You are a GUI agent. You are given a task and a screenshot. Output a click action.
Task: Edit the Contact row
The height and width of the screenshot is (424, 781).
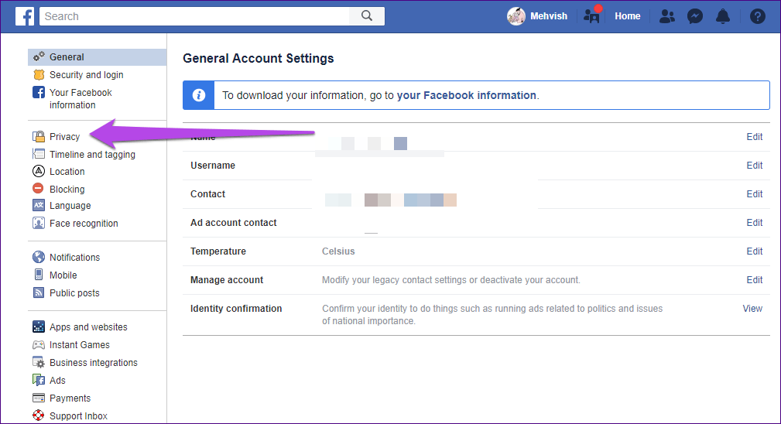tap(754, 194)
